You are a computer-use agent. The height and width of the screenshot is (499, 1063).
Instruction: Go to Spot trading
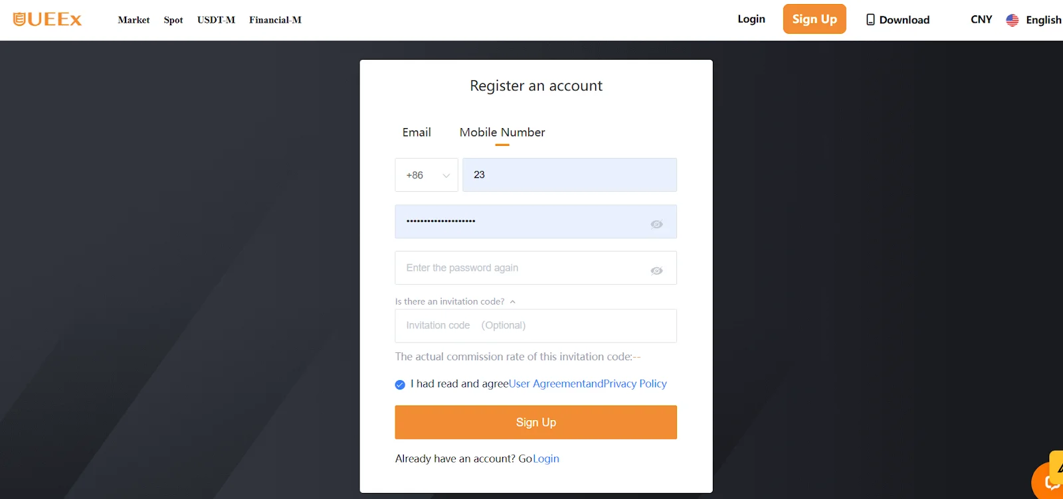(x=173, y=20)
